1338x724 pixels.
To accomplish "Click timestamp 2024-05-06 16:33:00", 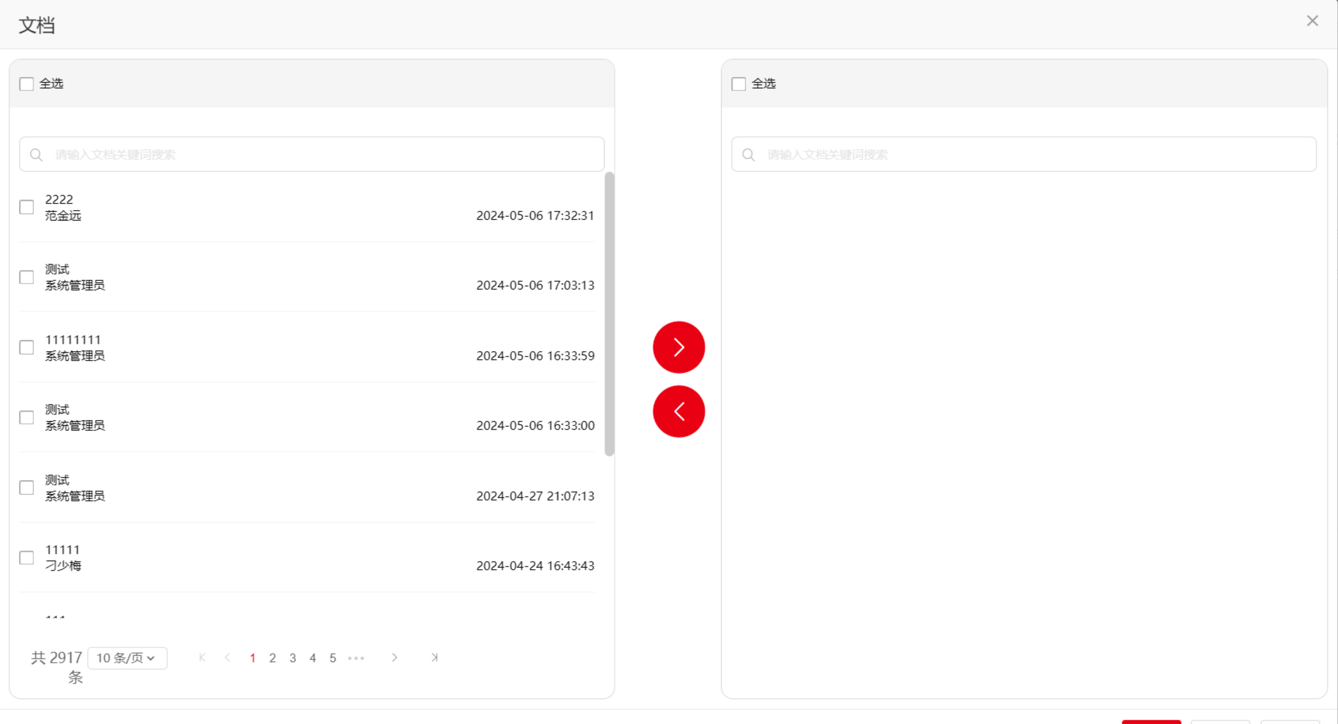I will pos(535,426).
